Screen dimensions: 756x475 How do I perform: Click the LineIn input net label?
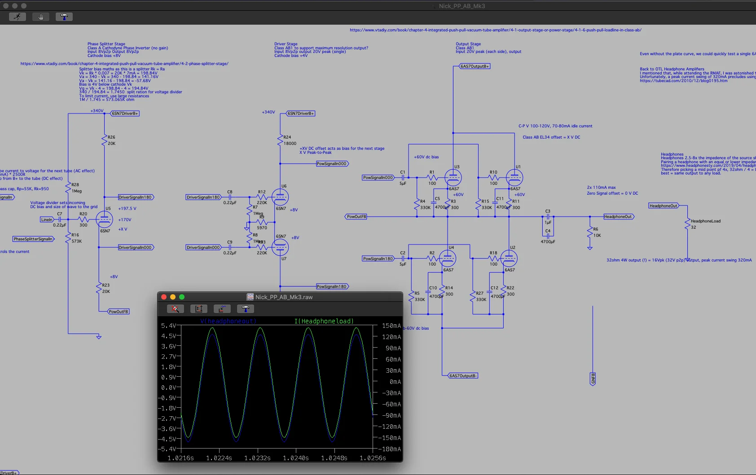click(x=47, y=220)
